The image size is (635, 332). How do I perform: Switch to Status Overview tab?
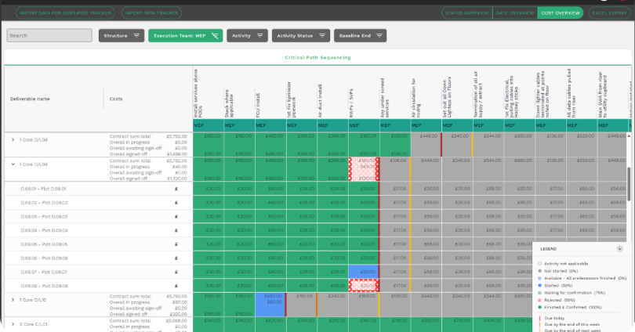click(466, 13)
